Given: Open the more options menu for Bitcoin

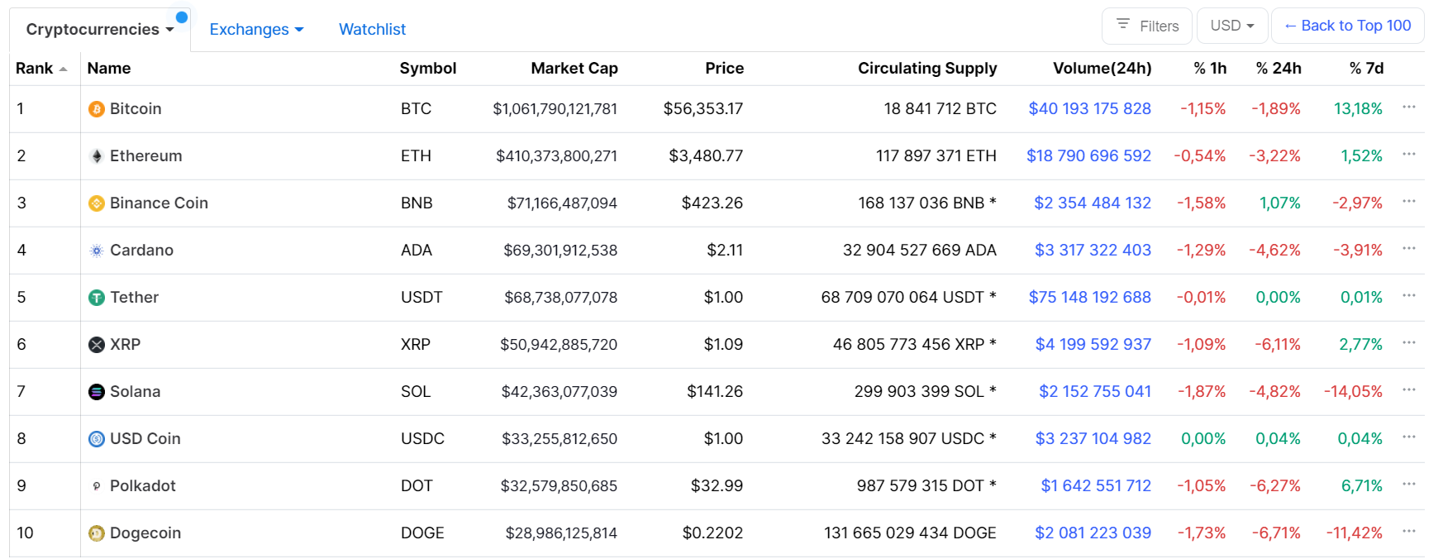Looking at the screenshot, I should pyautogui.click(x=1409, y=107).
